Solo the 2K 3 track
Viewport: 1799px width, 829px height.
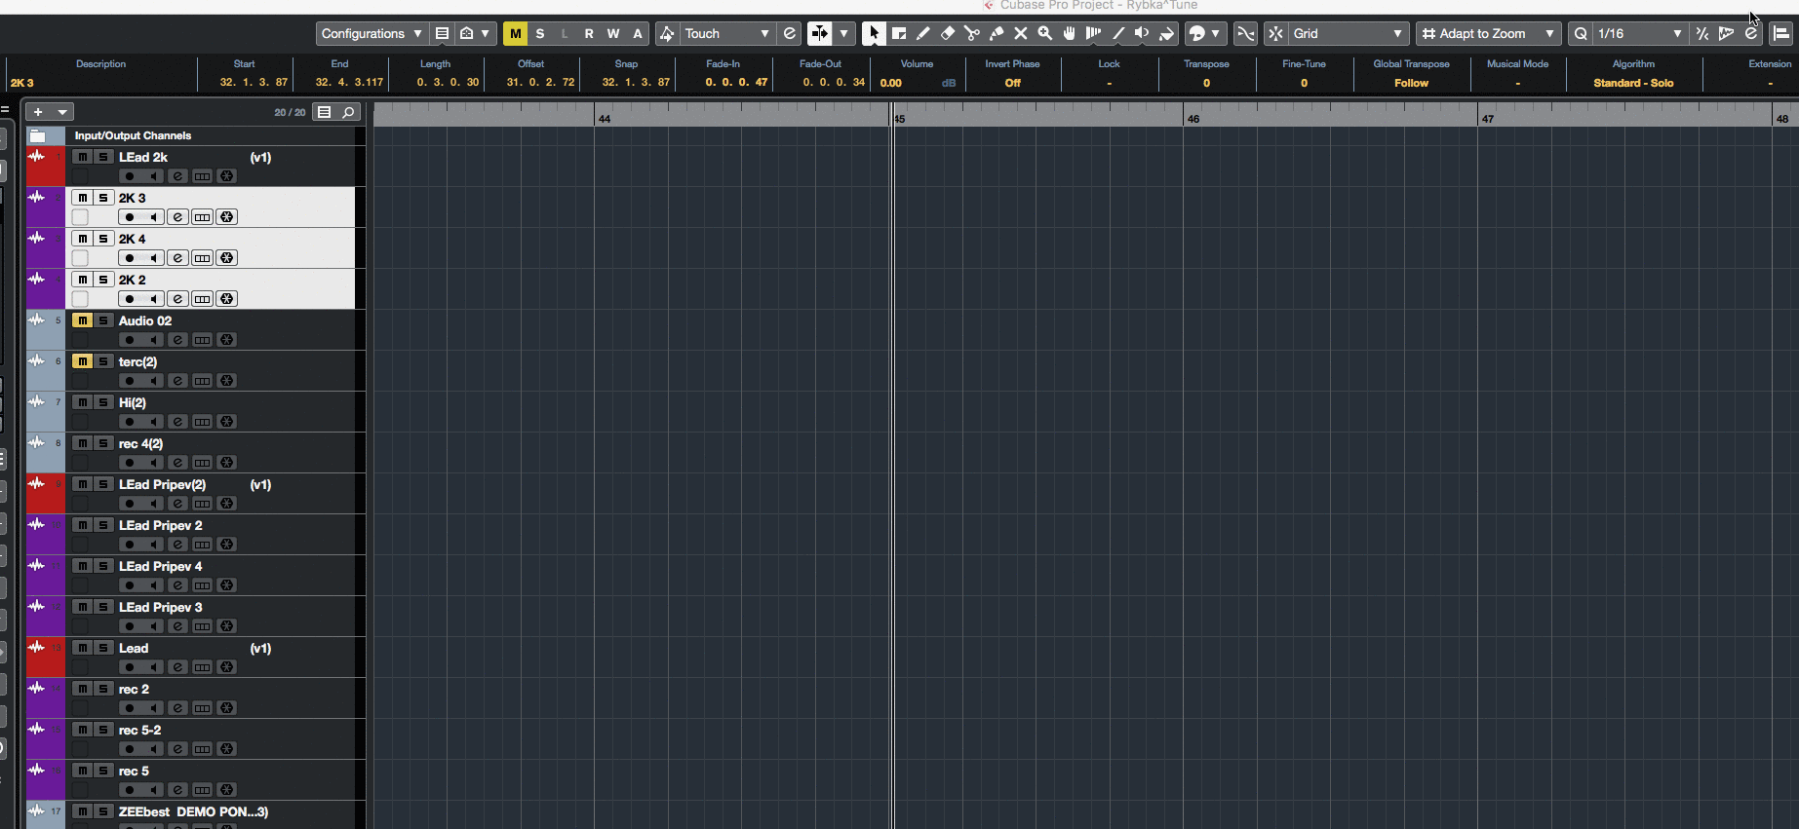point(102,198)
